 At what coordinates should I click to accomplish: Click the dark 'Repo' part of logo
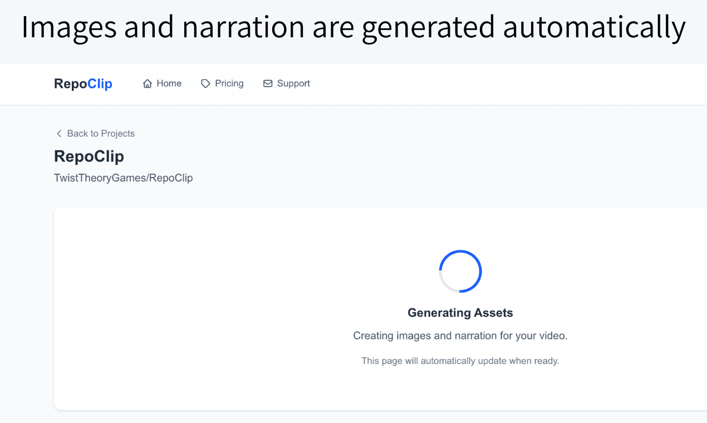click(71, 83)
